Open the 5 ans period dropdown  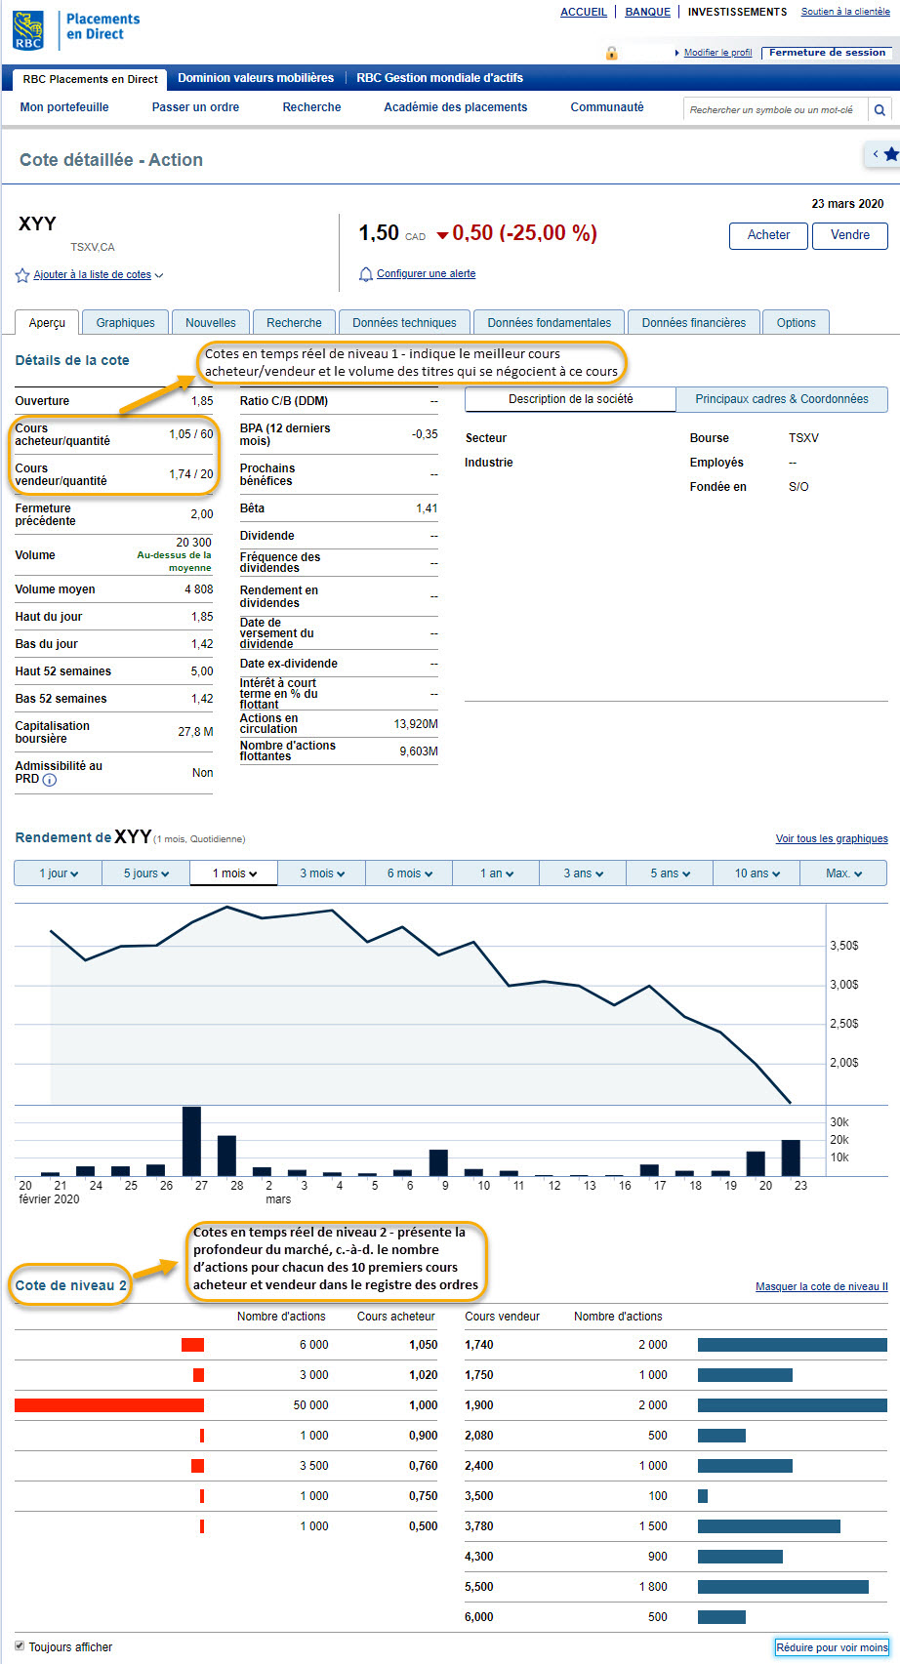click(670, 873)
